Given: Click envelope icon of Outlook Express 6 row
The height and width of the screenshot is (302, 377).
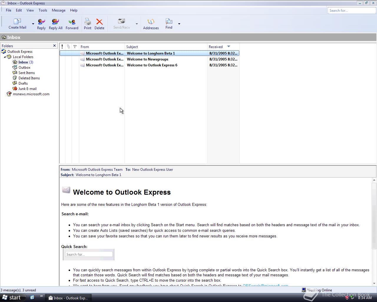Looking at the screenshot, I should click(x=82, y=65).
